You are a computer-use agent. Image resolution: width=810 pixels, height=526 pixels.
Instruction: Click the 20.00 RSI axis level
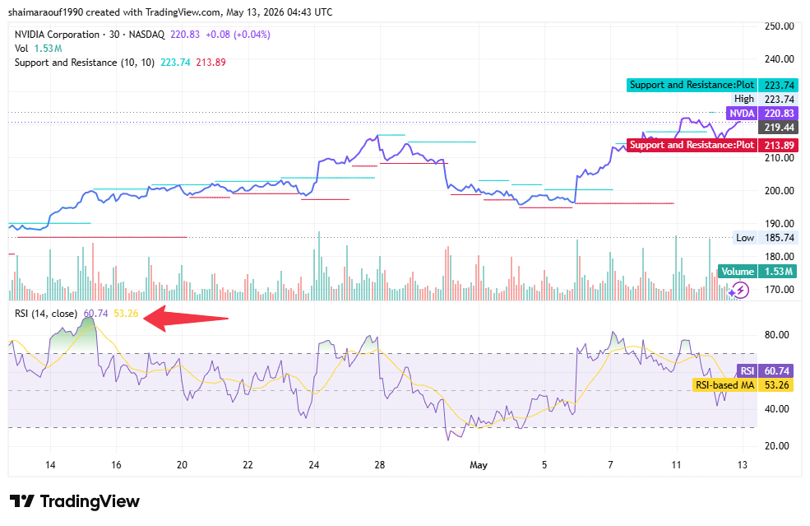776,446
